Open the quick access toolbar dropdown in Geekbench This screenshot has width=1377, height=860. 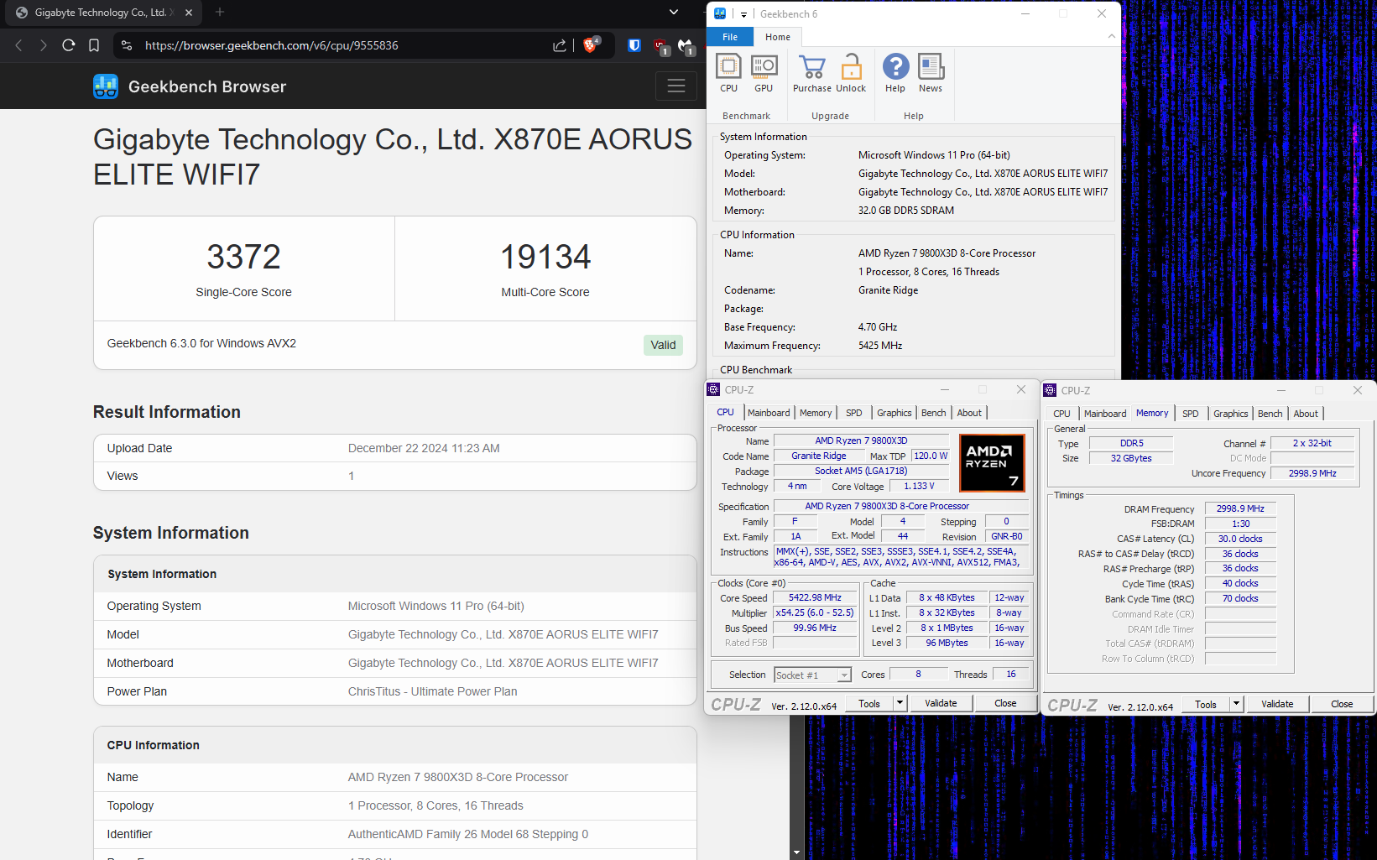click(x=743, y=14)
